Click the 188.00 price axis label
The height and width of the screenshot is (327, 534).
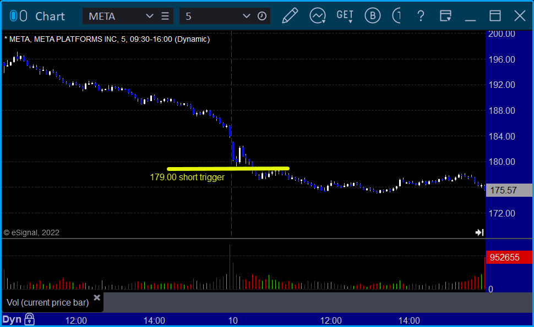click(502, 110)
